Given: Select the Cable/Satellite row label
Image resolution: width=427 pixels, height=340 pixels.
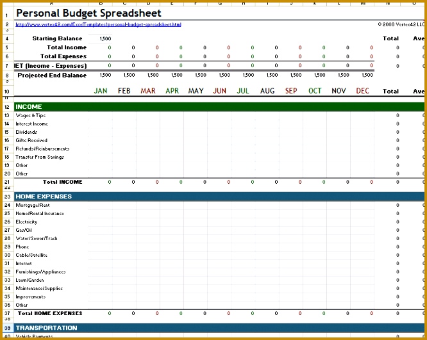Looking at the screenshot, I should [31, 255].
